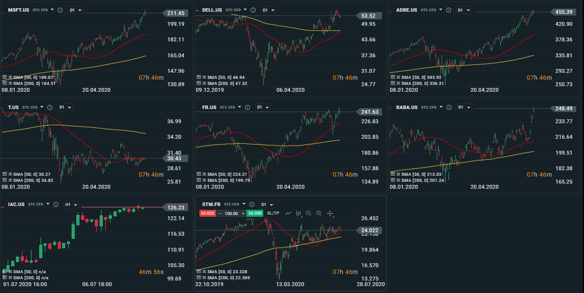Viewport: 584px width, 293px height.
Task: Click the 100.00 volume input field on STM.FR
Action: [x=232, y=213]
